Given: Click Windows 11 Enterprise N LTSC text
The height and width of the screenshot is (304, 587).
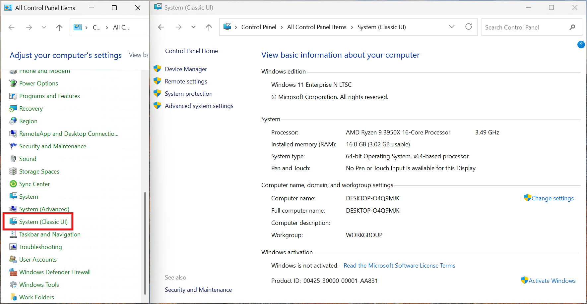Looking at the screenshot, I should pos(311,85).
